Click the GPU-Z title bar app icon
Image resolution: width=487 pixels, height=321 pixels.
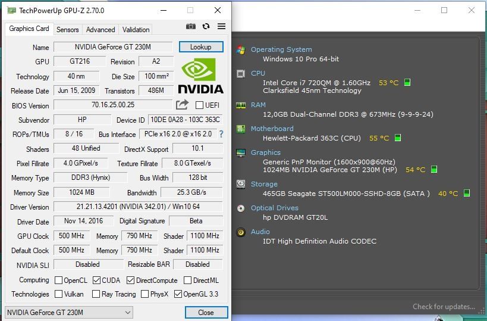pos(11,11)
